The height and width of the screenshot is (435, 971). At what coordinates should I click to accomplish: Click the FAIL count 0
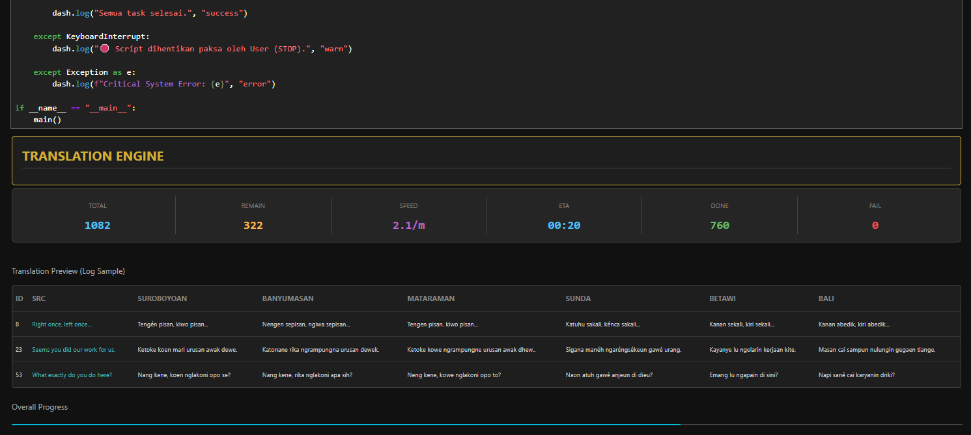pyautogui.click(x=875, y=226)
